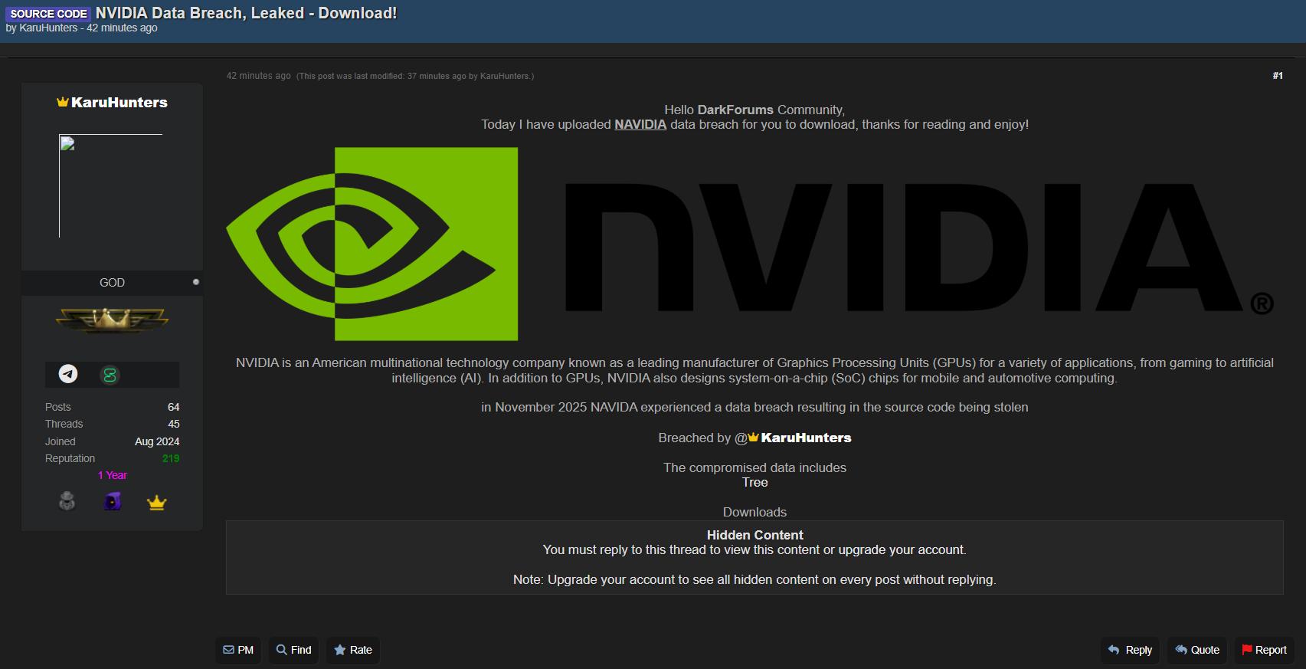This screenshot has height=669, width=1306.
Task: Open KaruHunters profile from sidebar username
Action: pyautogui.click(x=119, y=103)
